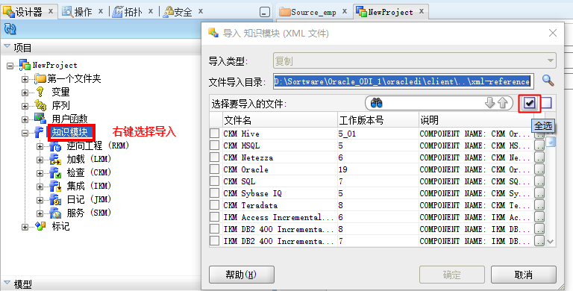Click the 服务 (SKM) icon

pyautogui.click(x=55, y=213)
